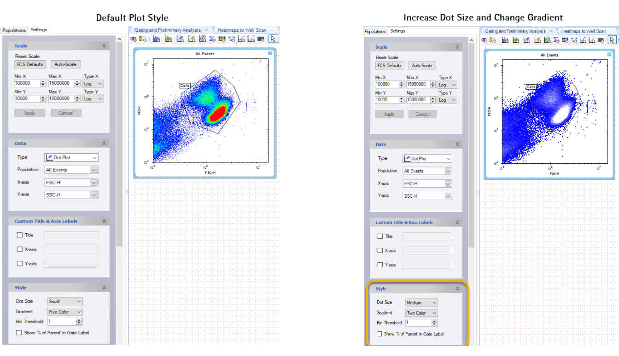Add a histogram plot in Default Plot Style toolbar

click(157, 39)
